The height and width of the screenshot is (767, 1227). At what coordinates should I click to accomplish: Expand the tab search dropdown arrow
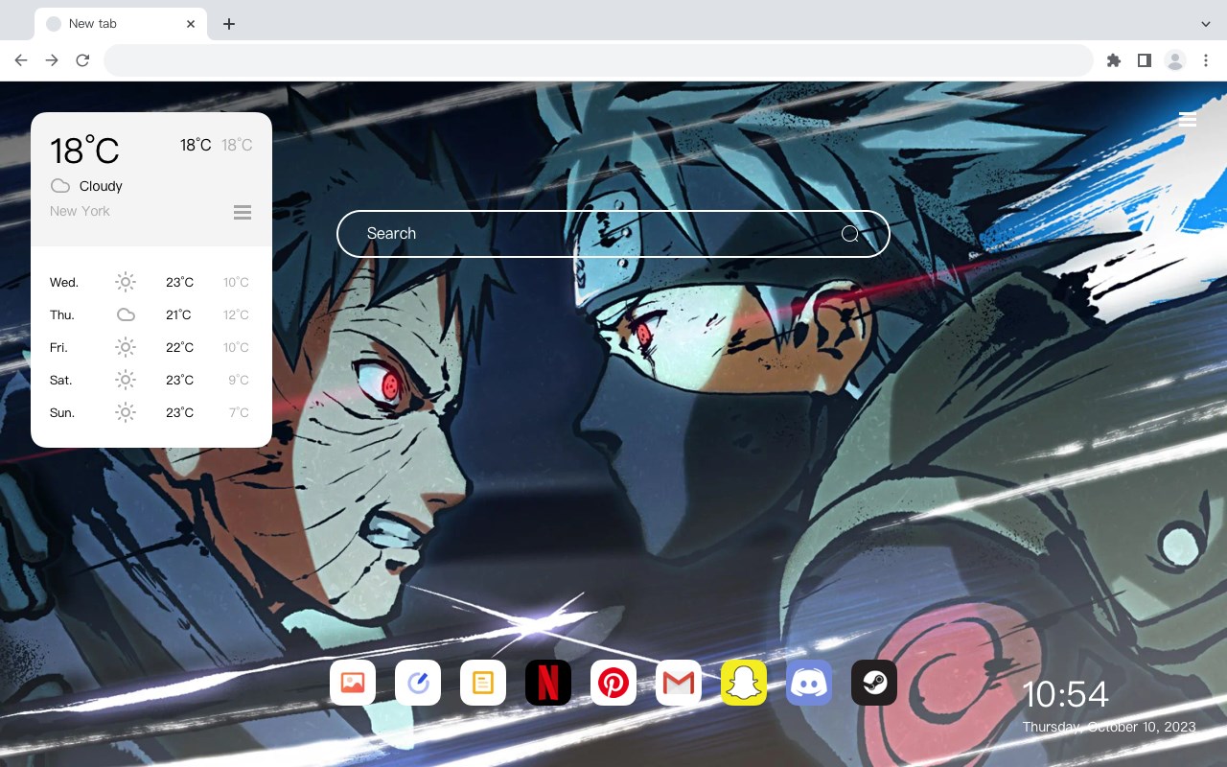coord(1206,24)
